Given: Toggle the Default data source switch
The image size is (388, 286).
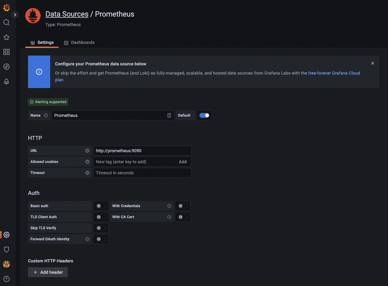Looking at the screenshot, I should [204, 115].
